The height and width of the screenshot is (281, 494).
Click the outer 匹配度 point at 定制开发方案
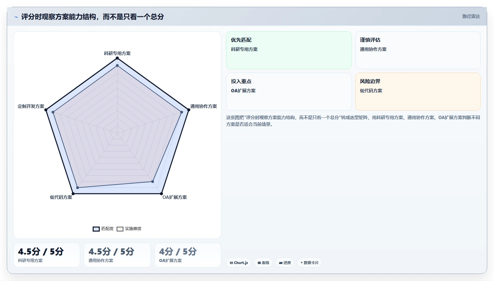tap(46, 110)
